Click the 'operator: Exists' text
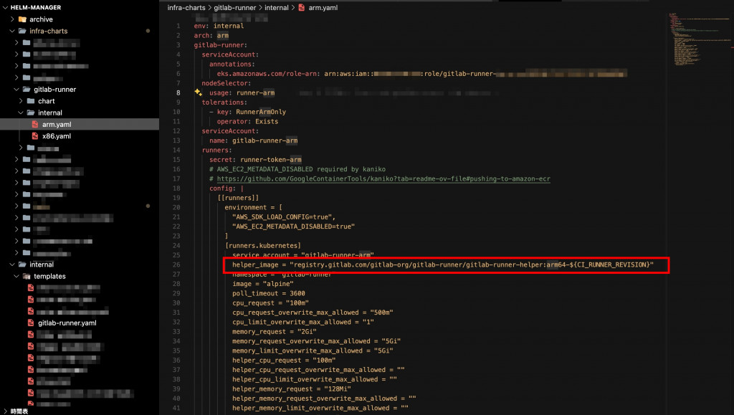This screenshot has width=734, height=415. (x=247, y=121)
